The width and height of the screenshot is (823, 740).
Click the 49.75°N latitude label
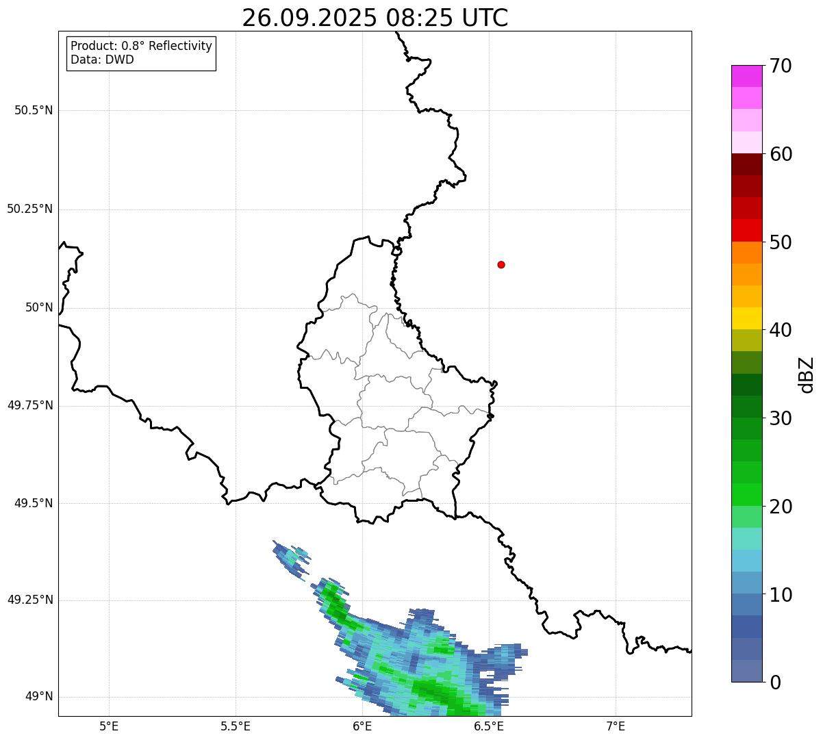click(x=30, y=405)
